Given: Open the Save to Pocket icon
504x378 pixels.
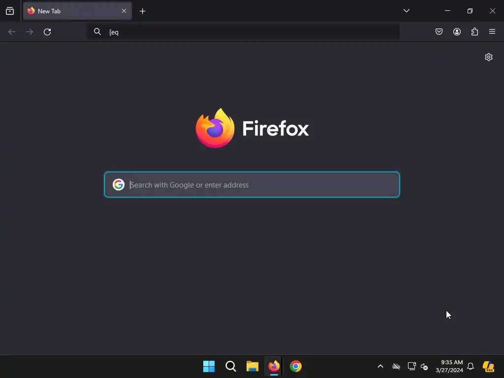Looking at the screenshot, I should [439, 31].
